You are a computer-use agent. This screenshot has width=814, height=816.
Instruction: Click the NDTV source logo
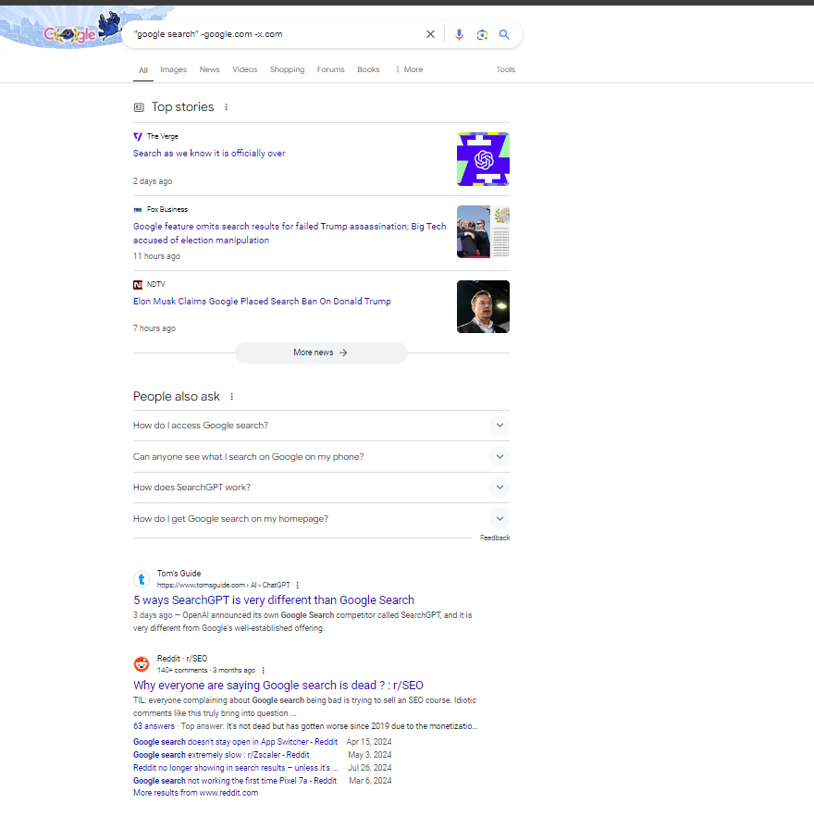pyautogui.click(x=138, y=285)
